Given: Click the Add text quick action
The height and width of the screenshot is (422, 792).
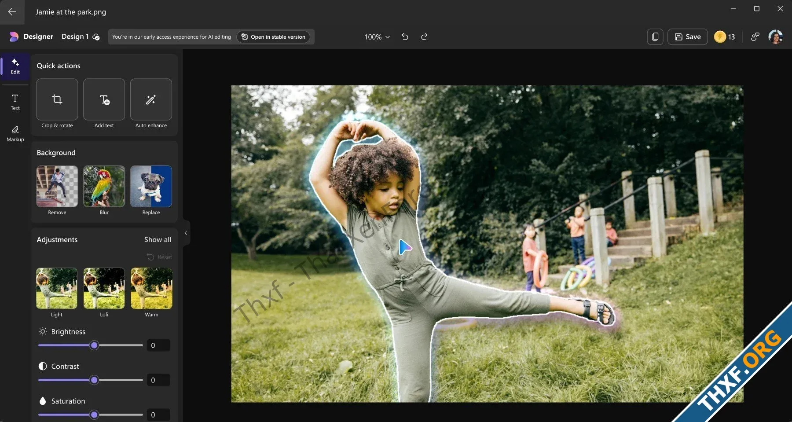Looking at the screenshot, I should 104,99.
